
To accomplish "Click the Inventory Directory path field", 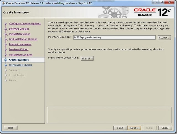I will coord(114,37).
